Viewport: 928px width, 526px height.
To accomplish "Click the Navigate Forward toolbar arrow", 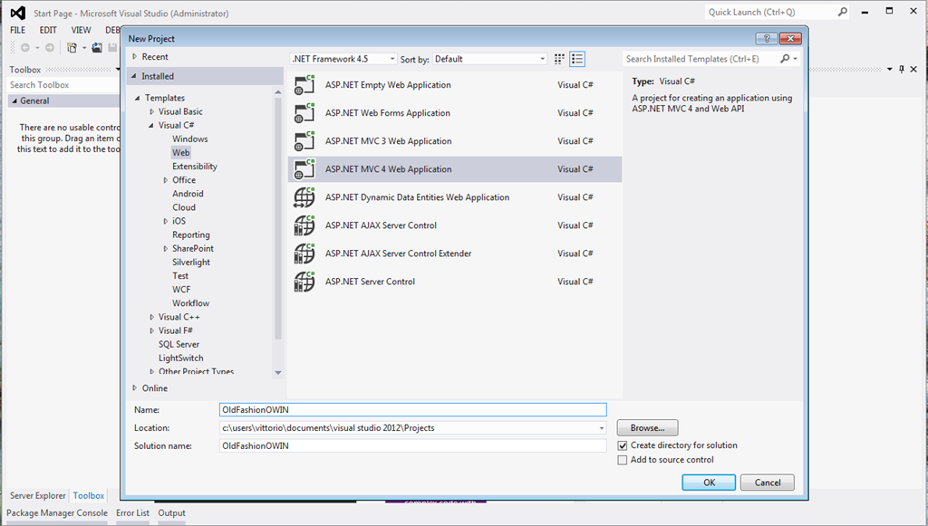I will coord(50,48).
